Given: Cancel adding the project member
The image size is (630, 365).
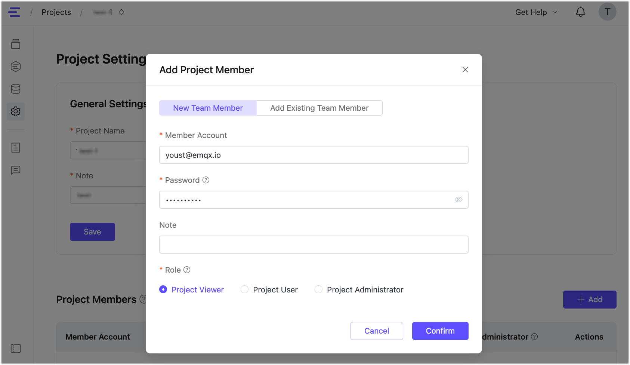Looking at the screenshot, I should (x=377, y=331).
